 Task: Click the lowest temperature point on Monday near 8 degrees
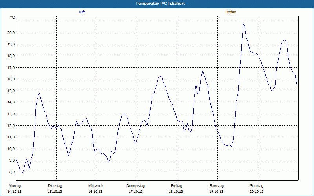pos(22,173)
